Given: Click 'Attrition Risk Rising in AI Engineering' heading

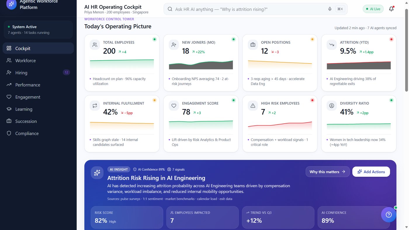Looking at the screenshot, I should pyautogui.click(x=156, y=178).
